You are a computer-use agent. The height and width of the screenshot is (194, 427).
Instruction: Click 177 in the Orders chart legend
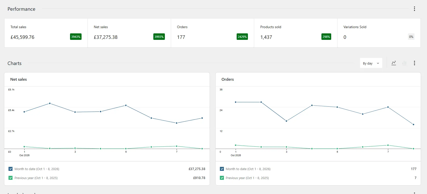click(x=414, y=169)
